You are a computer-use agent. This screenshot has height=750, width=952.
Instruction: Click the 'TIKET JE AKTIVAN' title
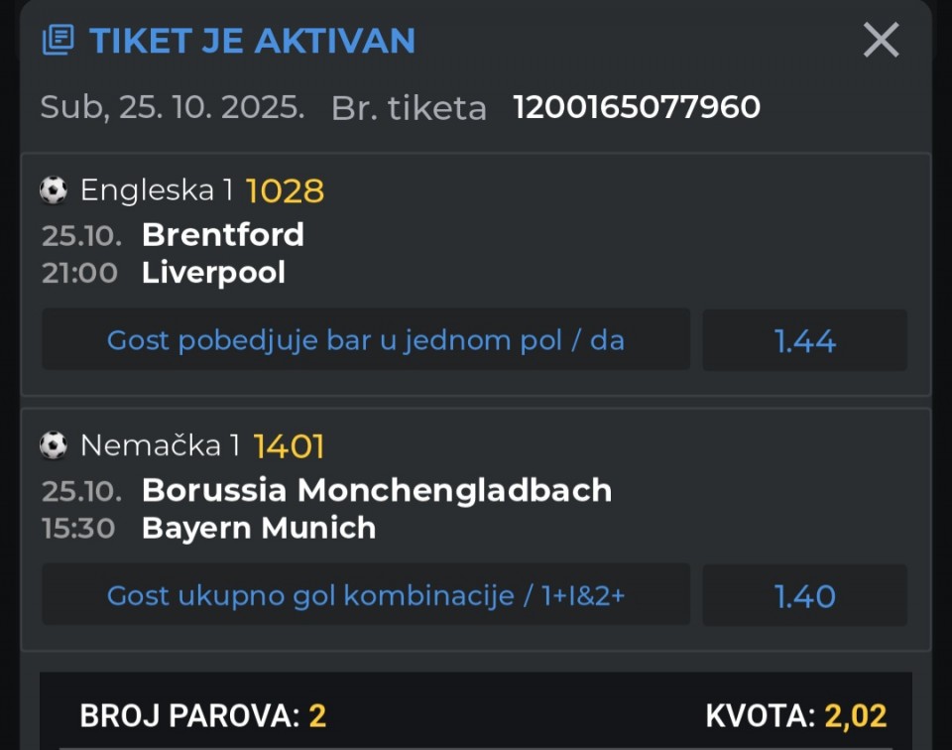[x=252, y=41]
